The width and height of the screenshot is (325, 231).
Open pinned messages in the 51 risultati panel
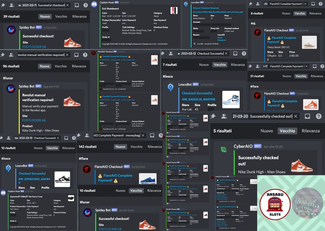(x=250, y=66)
